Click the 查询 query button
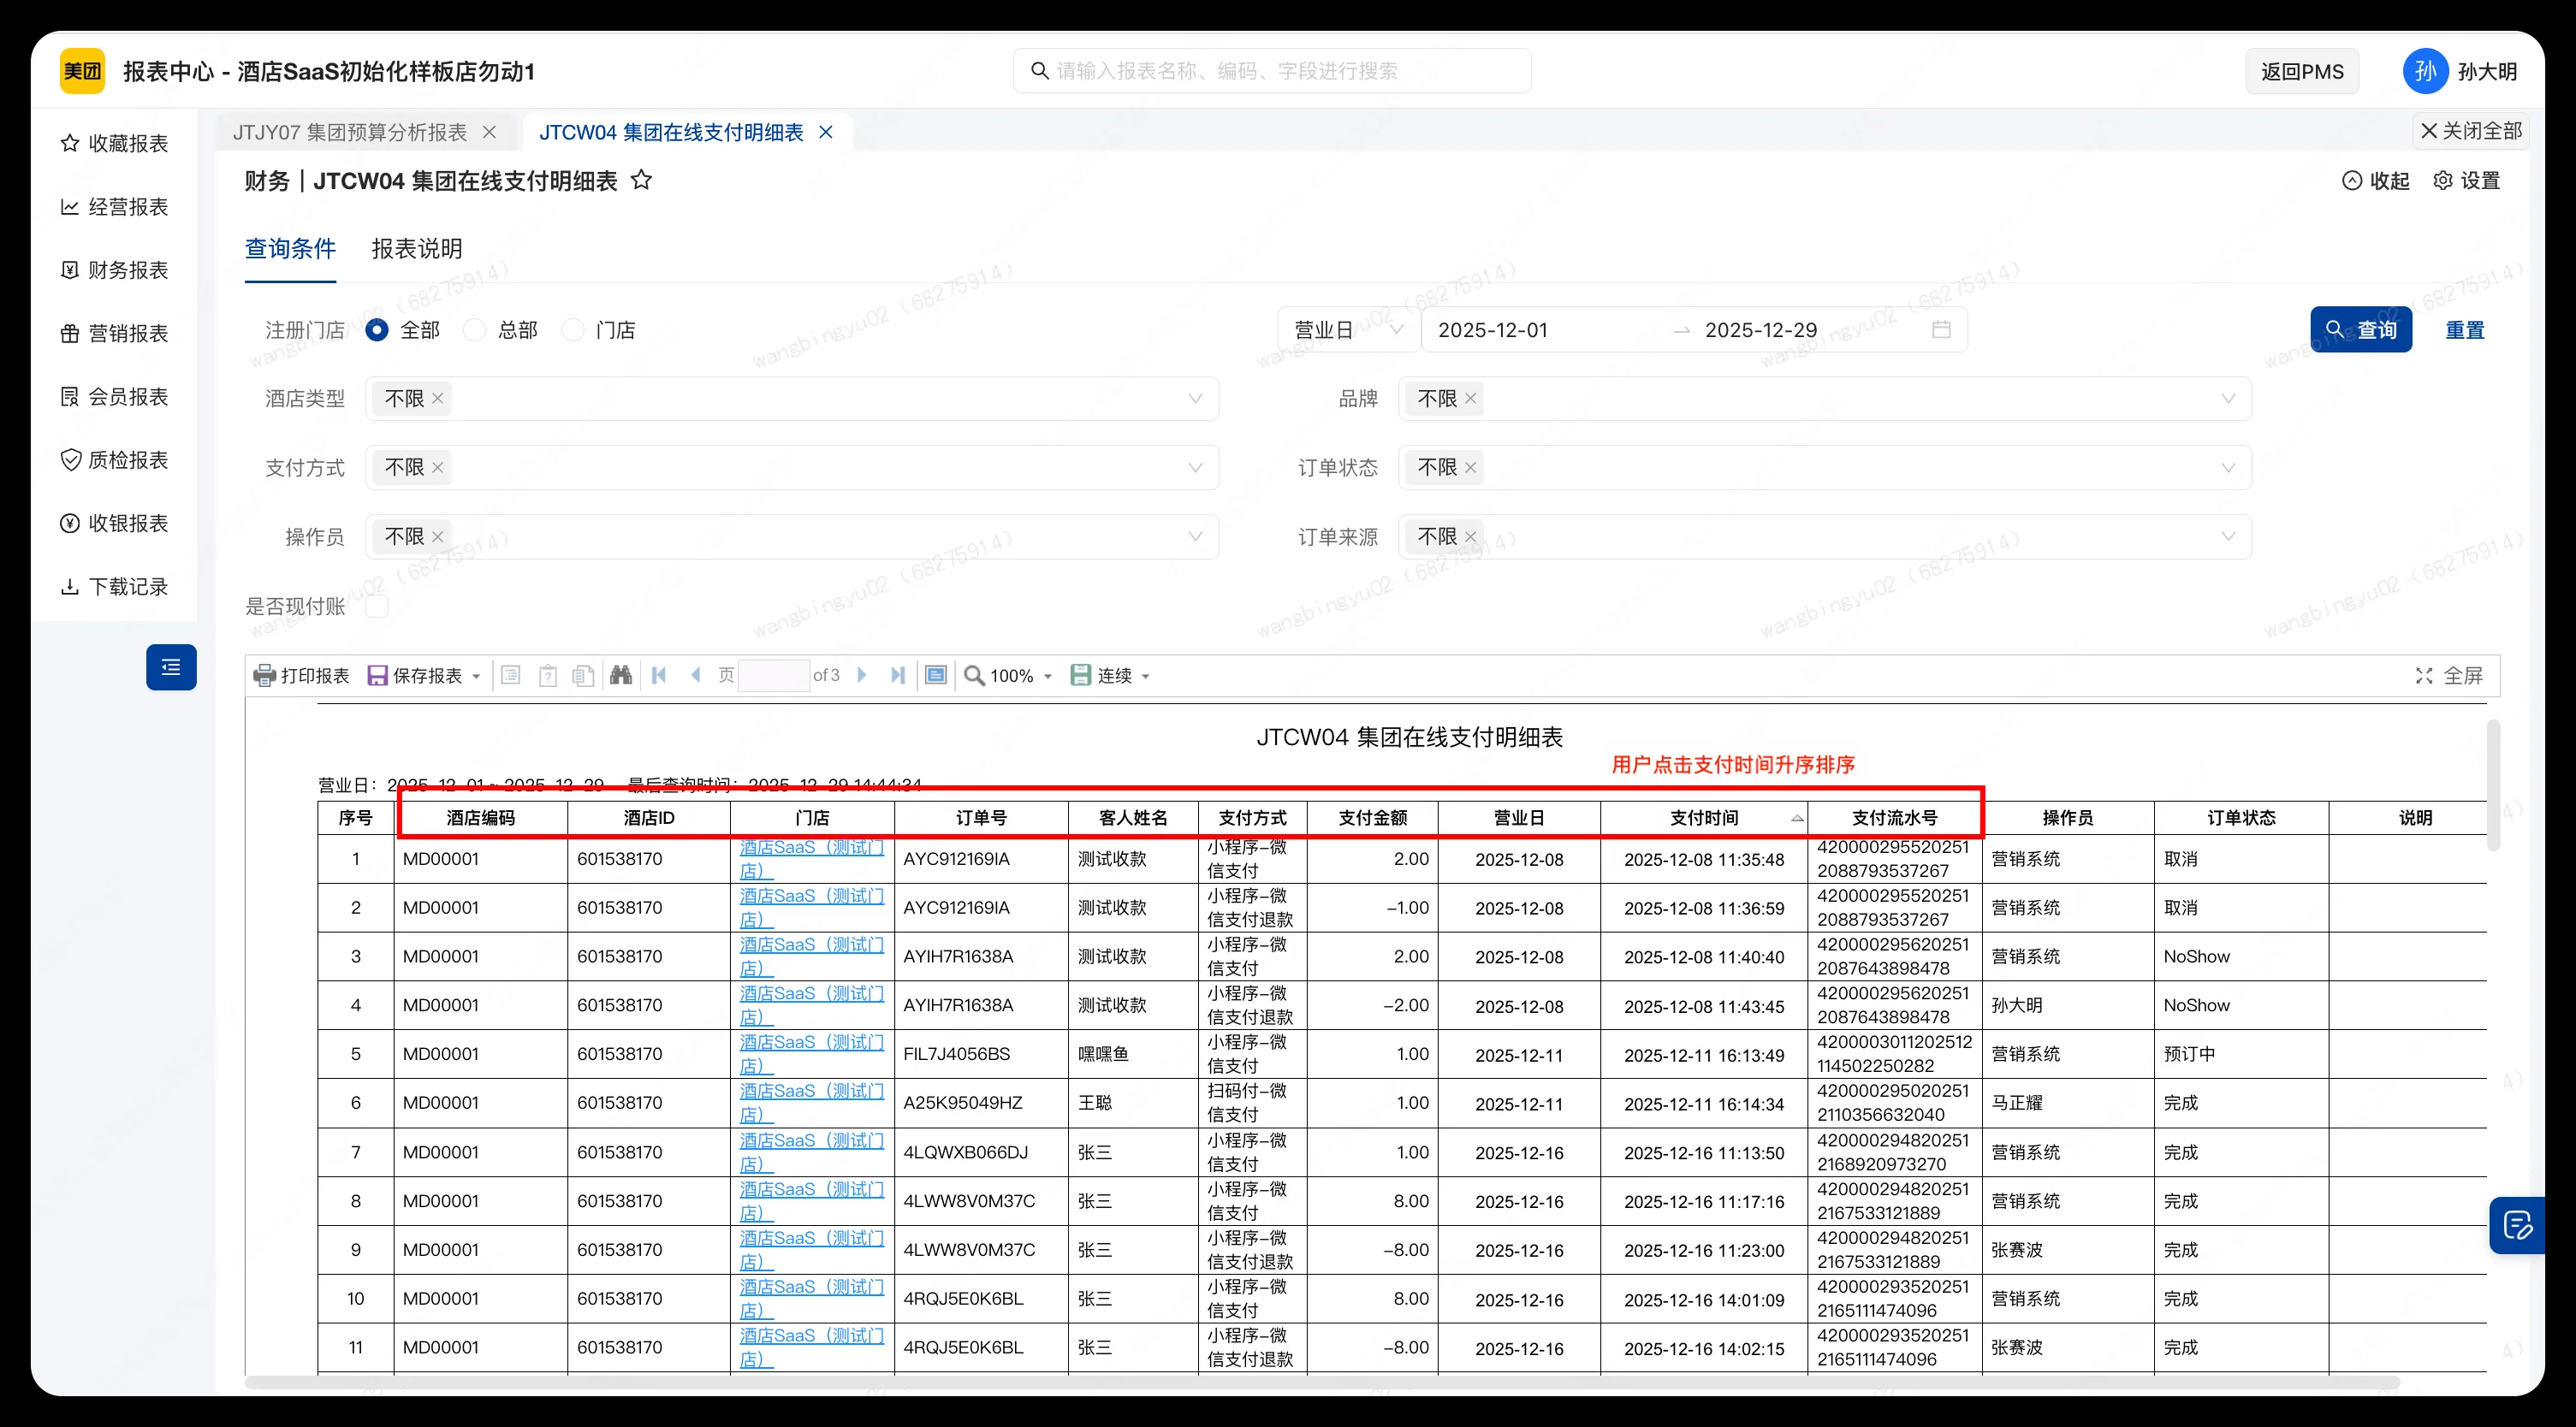This screenshot has width=2576, height=1427. coord(2360,329)
